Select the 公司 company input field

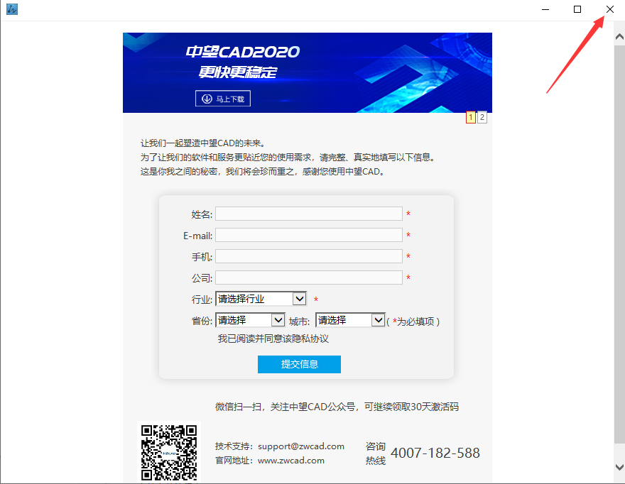click(309, 277)
